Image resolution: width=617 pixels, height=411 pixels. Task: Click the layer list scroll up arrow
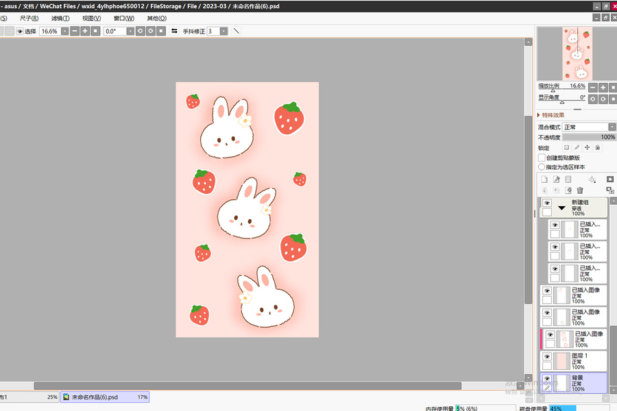pyautogui.click(x=614, y=201)
